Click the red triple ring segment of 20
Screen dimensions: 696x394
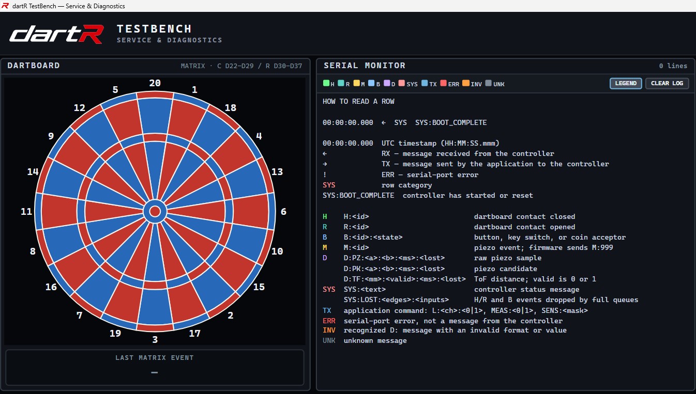tap(155, 137)
